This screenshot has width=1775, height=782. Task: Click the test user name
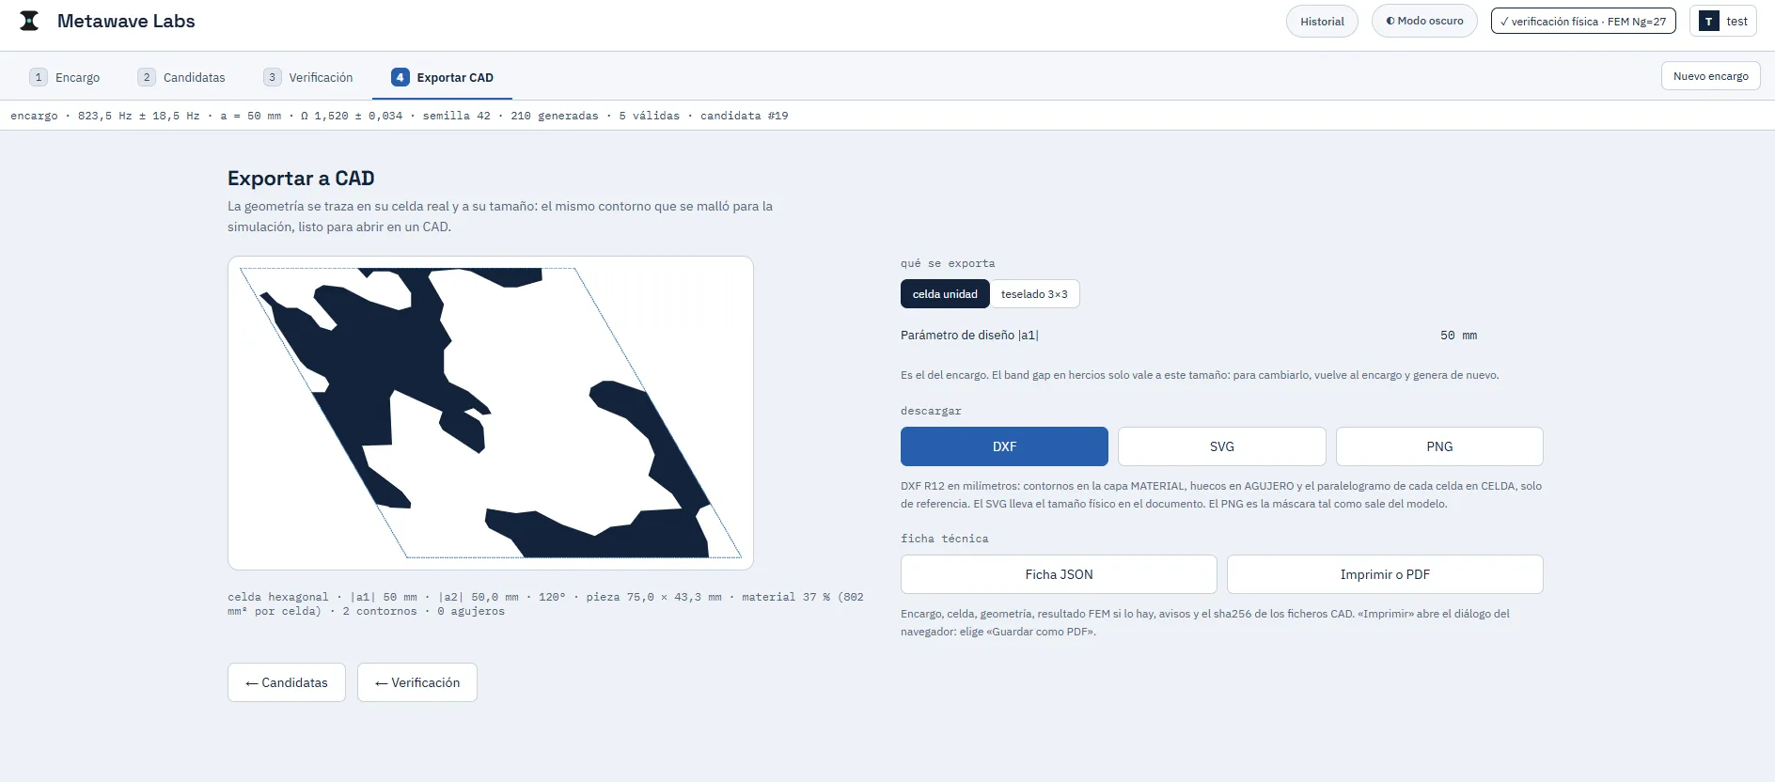1736,22
